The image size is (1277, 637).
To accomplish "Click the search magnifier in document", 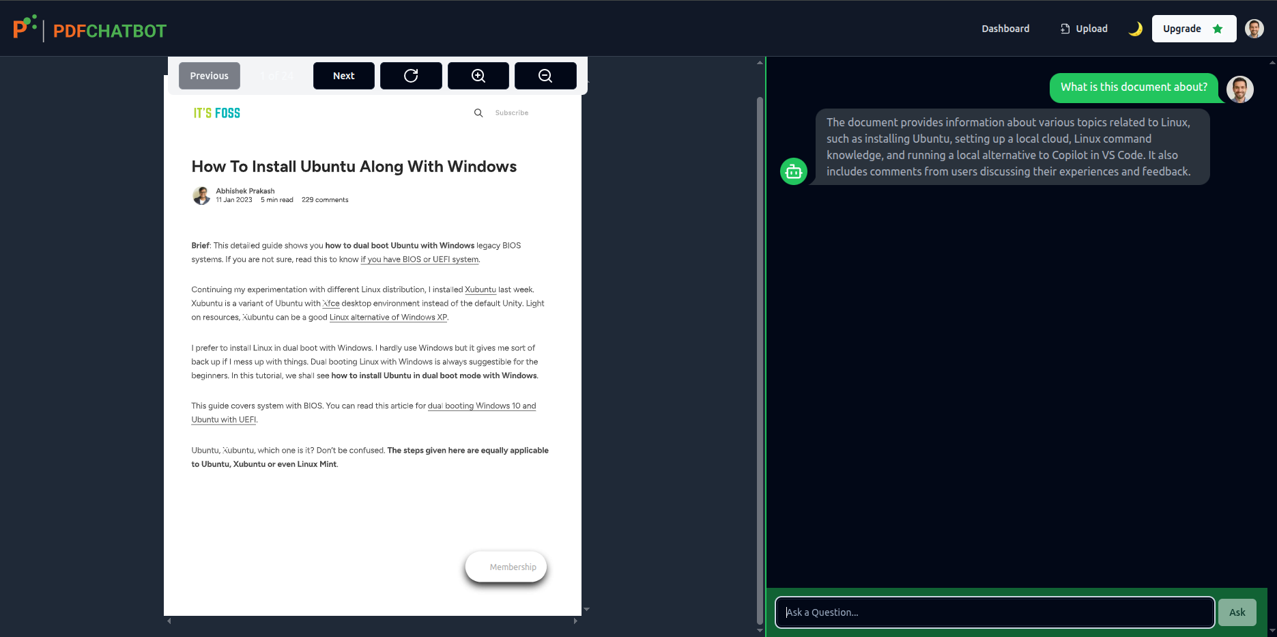I will 478,113.
